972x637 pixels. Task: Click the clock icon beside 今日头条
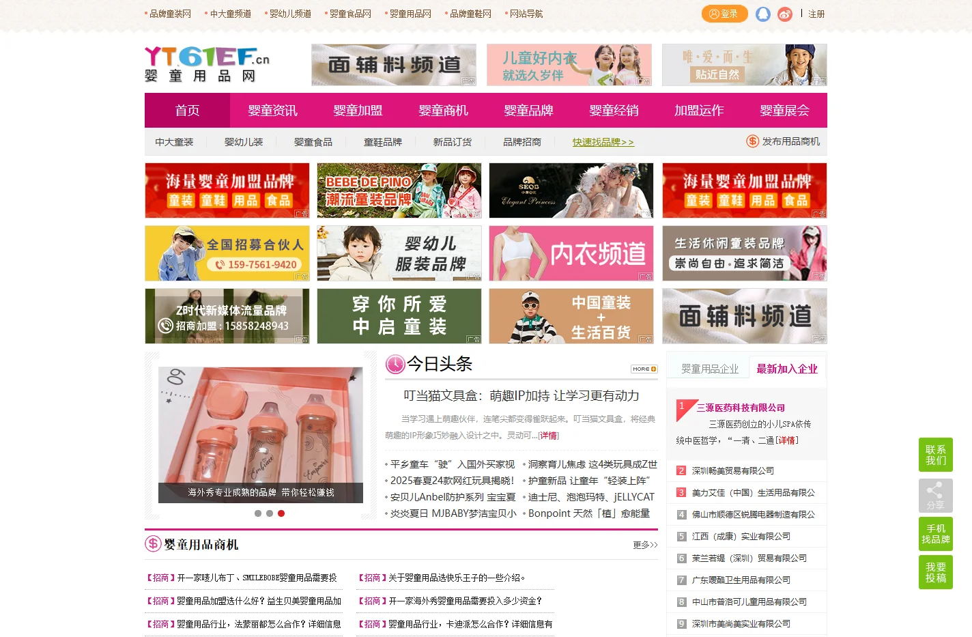pos(395,365)
